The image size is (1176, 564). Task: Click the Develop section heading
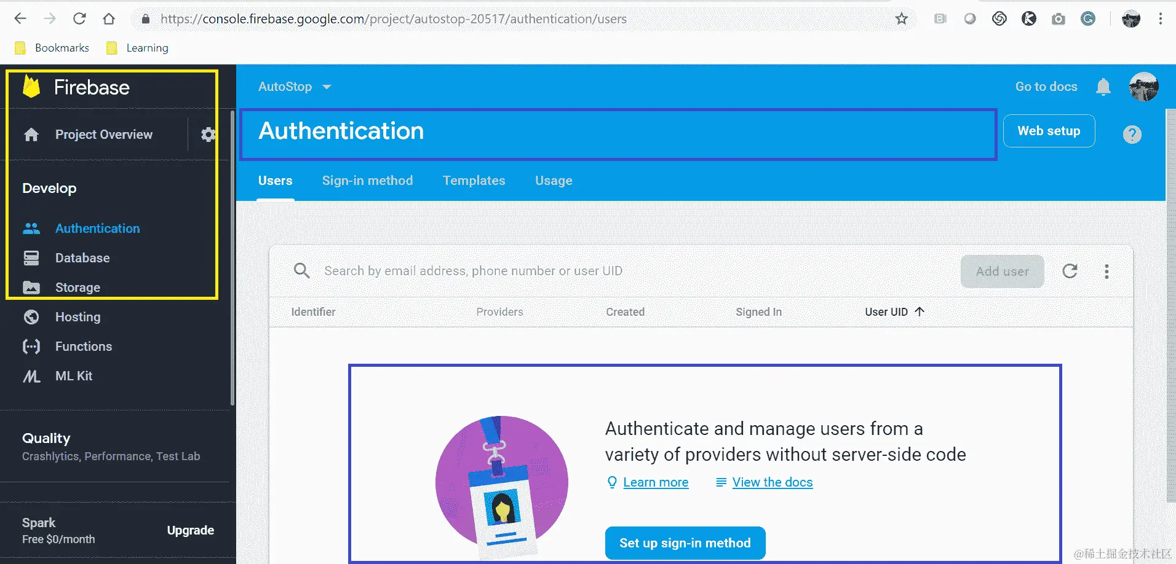(x=49, y=188)
